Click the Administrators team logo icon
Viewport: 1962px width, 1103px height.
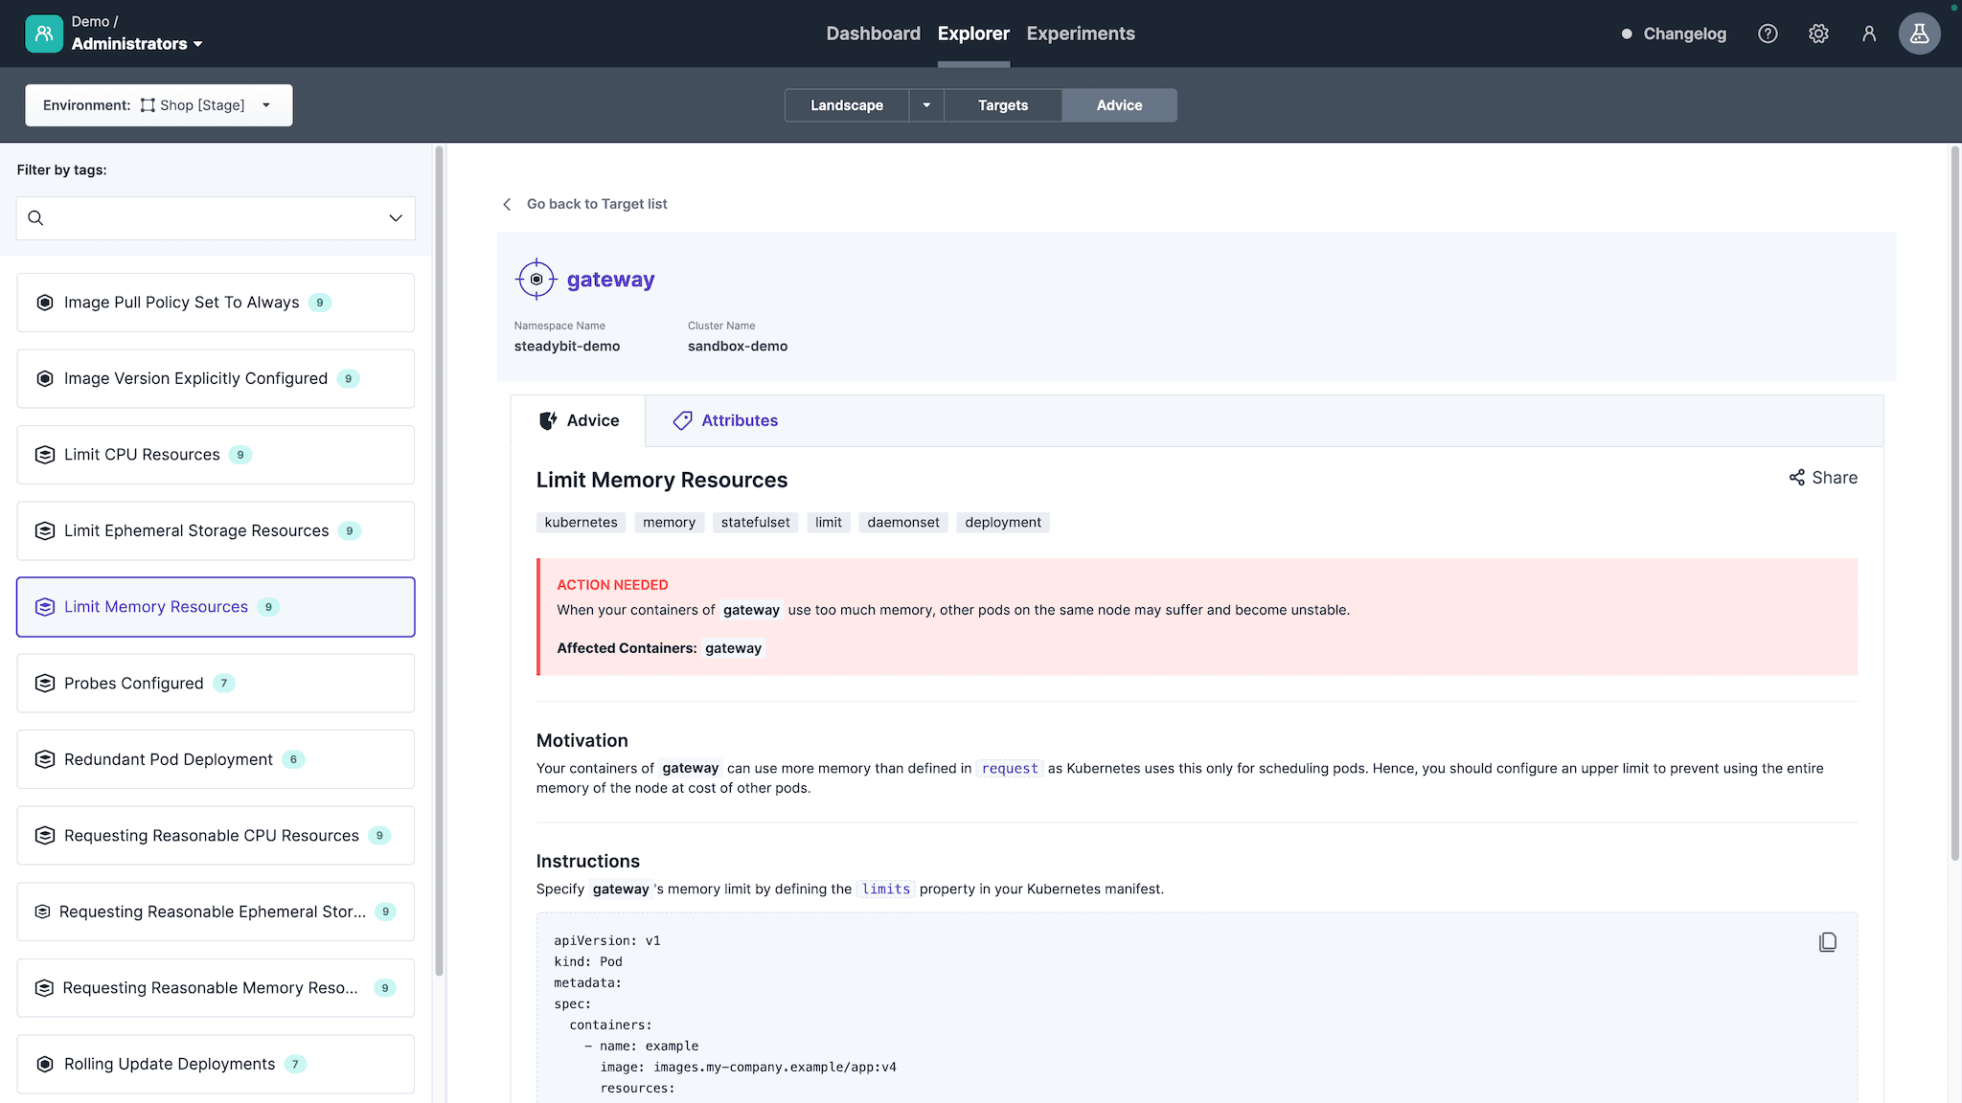(44, 34)
